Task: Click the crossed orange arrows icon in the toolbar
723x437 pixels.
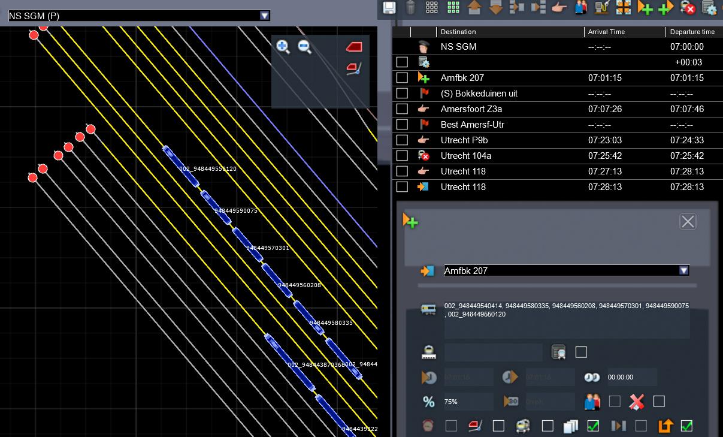Action: click(x=624, y=7)
